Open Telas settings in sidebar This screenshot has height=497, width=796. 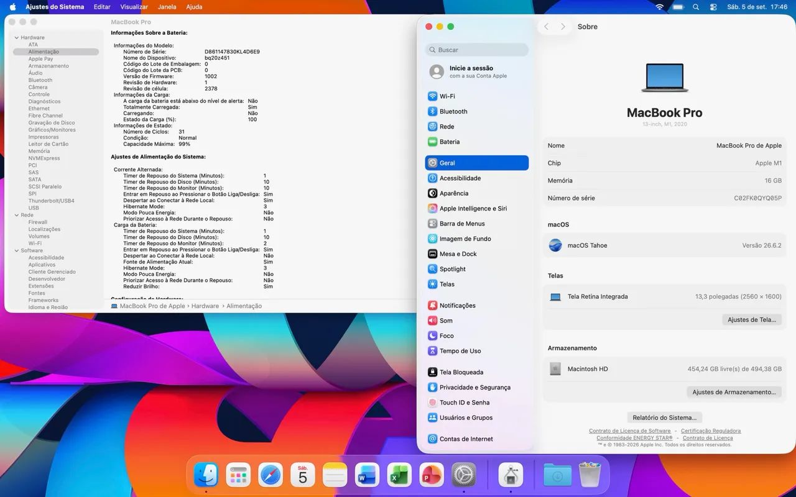click(x=477, y=285)
